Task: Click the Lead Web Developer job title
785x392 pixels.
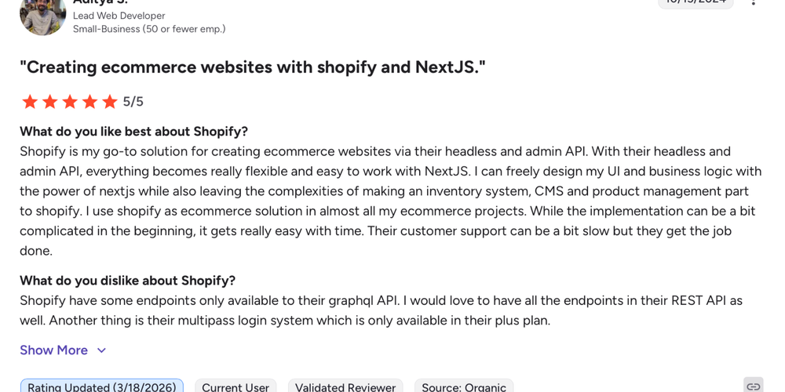Action: point(119,16)
